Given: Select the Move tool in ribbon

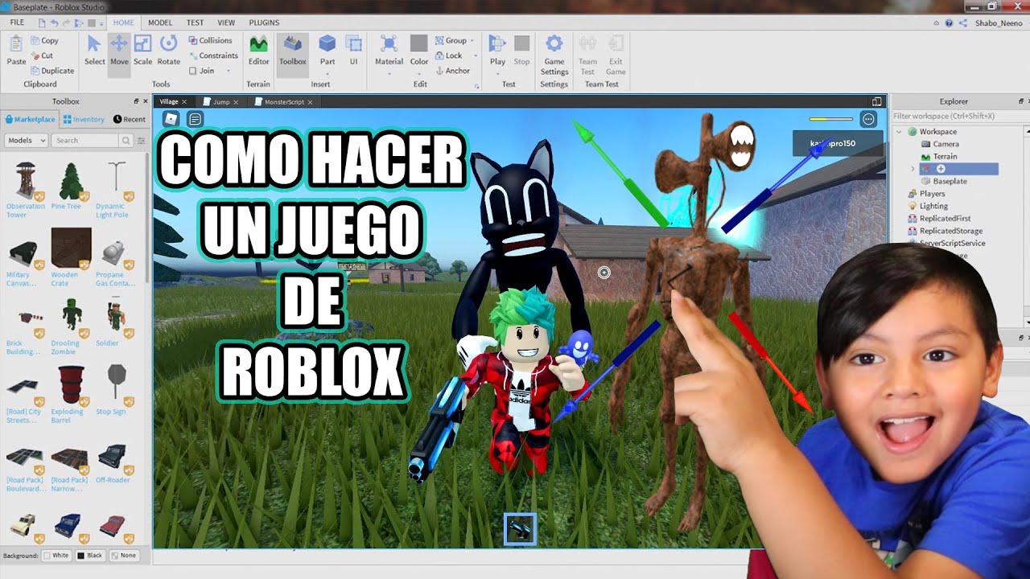Looking at the screenshot, I should point(119,50).
